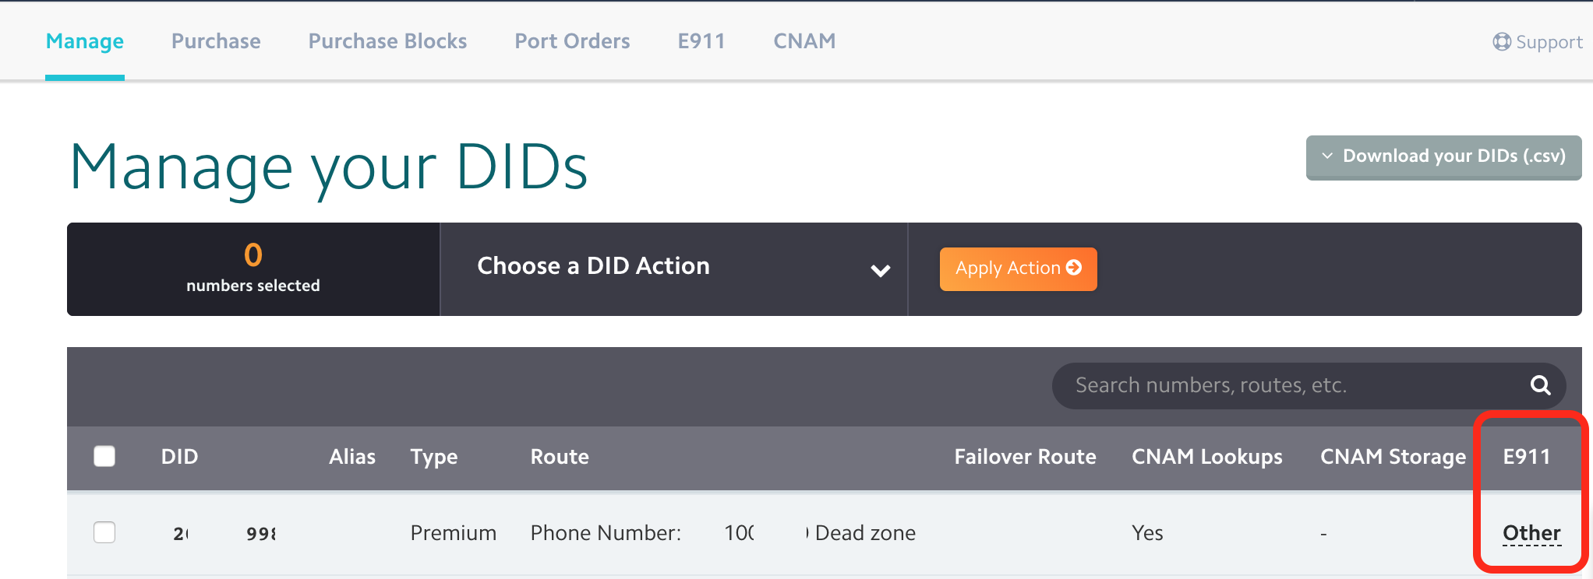
Task: Expand the DID action chevron arrow
Action: [x=881, y=271]
